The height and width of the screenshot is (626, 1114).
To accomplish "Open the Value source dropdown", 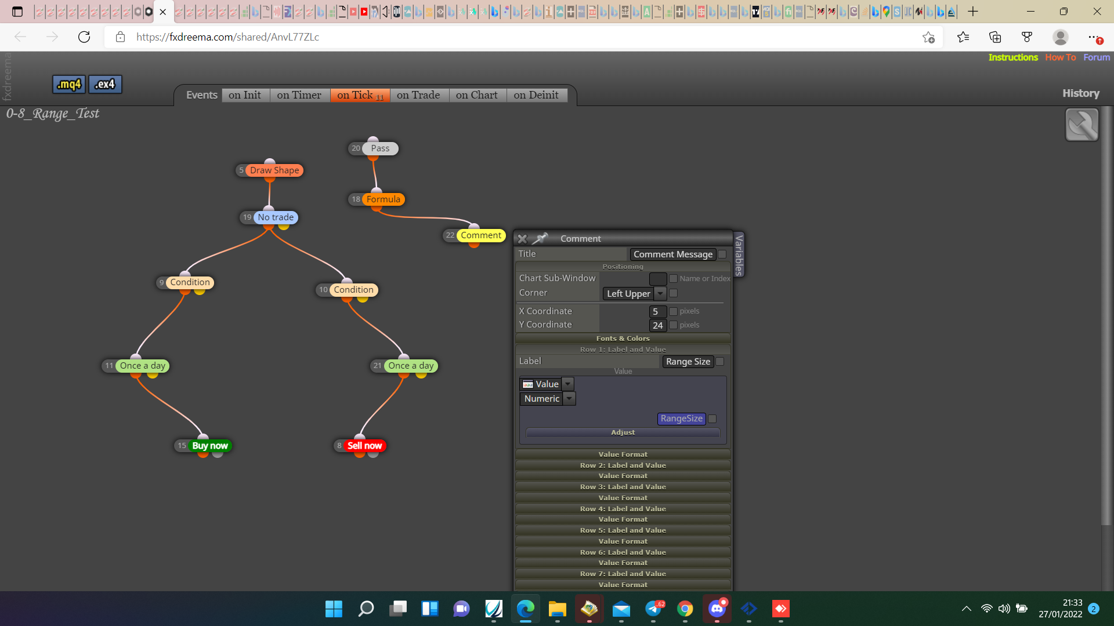I will pos(547,384).
